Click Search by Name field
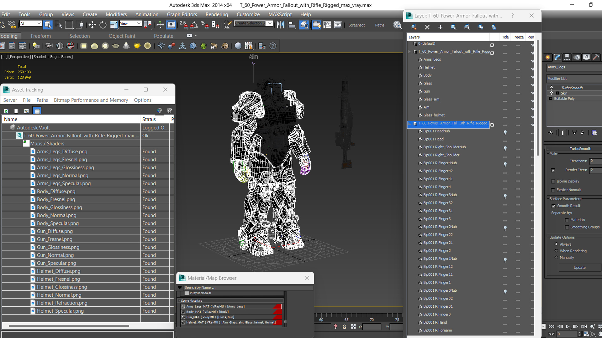The image size is (602, 338). [248, 288]
